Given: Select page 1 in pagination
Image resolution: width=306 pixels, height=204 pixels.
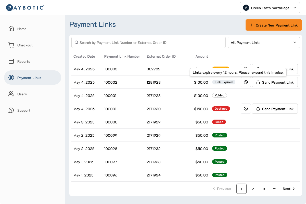Looking at the screenshot, I should tap(241, 189).
